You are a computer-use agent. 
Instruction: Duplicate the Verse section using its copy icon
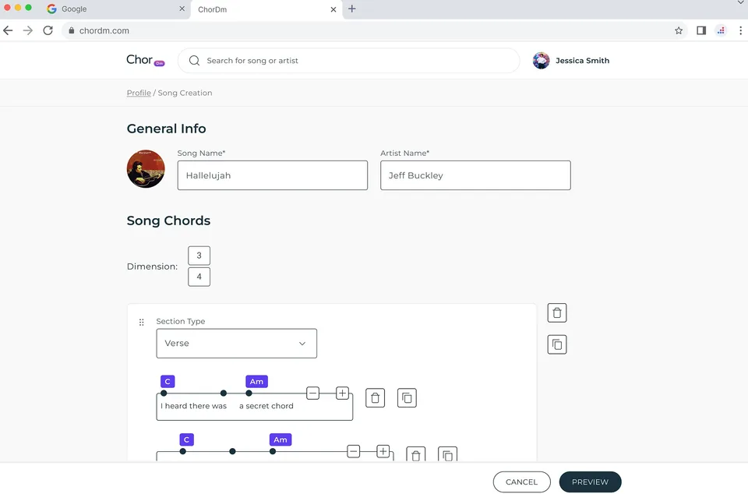(x=556, y=344)
